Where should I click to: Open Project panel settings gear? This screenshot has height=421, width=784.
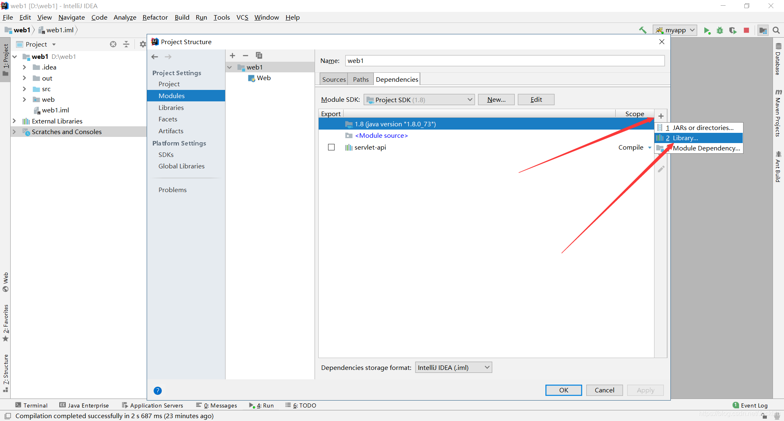142,44
